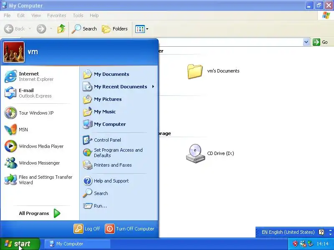The width and height of the screenshot is (334, 250).
Task: Open Printers and Faxes
Action: (x=119, y=165)
